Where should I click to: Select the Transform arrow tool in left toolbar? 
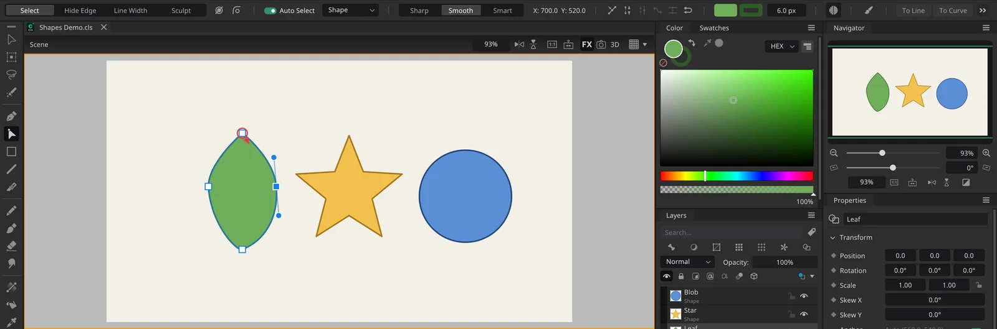pos(11,40)
